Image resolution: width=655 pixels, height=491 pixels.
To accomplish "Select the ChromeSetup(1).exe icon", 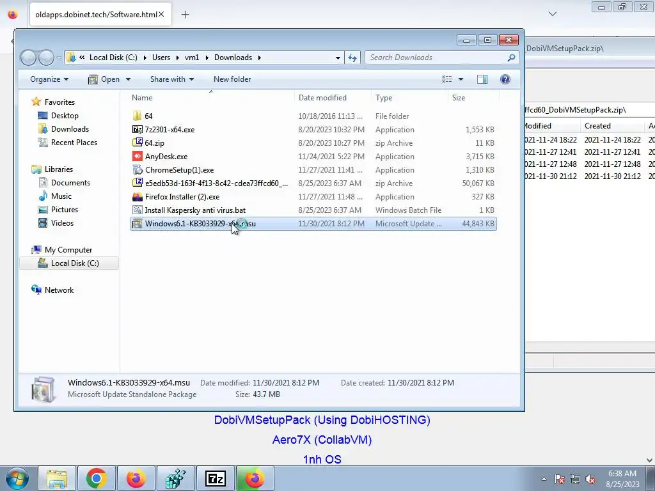I will tap(137, 169).
